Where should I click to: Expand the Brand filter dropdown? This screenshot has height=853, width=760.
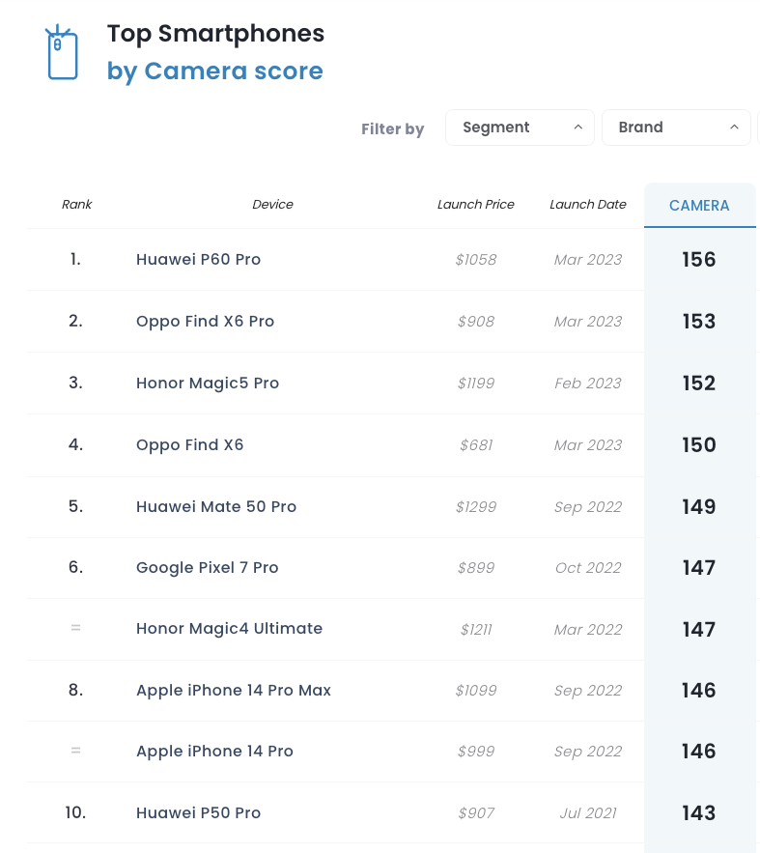coord(676,128)
